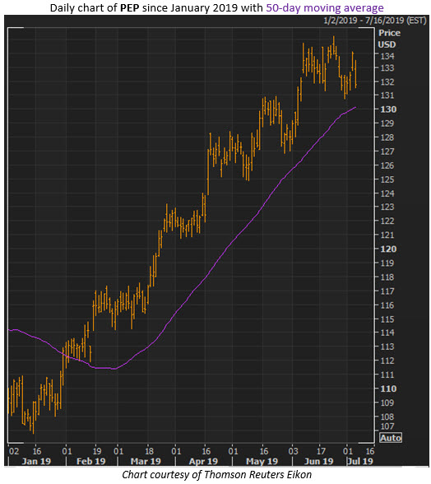Select the bold 130 price label

click(388, 109)
